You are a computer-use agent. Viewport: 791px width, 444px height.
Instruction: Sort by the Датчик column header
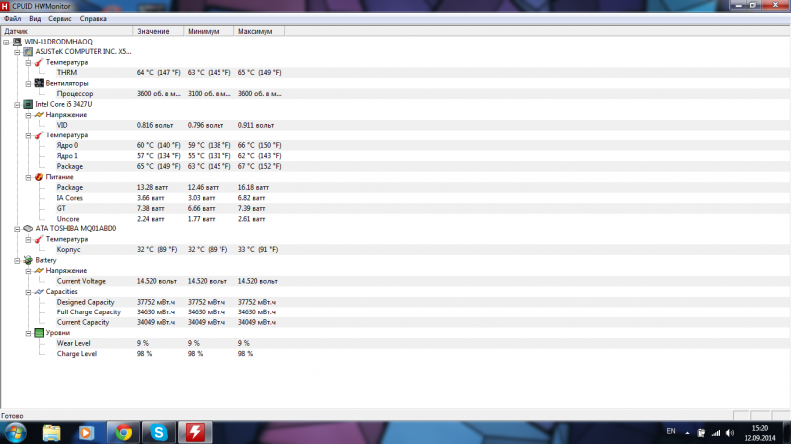pos(66,31)
